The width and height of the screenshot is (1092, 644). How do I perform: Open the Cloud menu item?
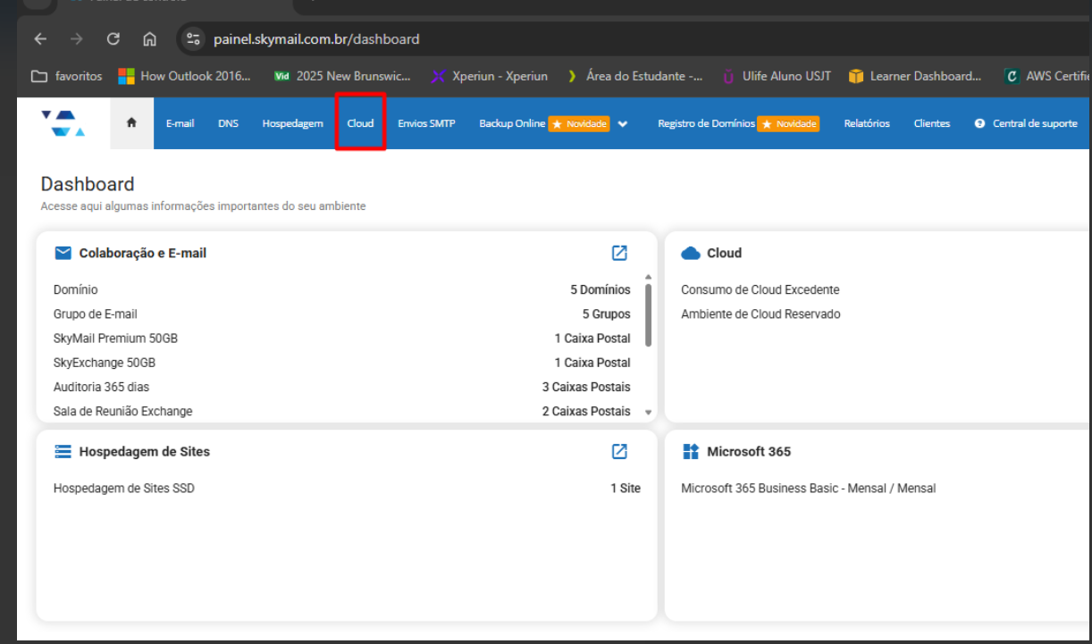pyautogui.click(x=360, y=123)
